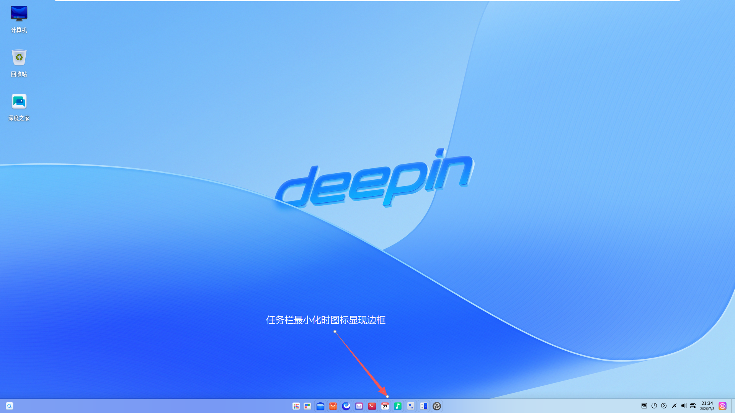Image resolution: width=735 pixels, height=413 pixels.
Task: Select the 回收站 recycle bin icon
Action: pyautogui.click(x=19, y=63)
